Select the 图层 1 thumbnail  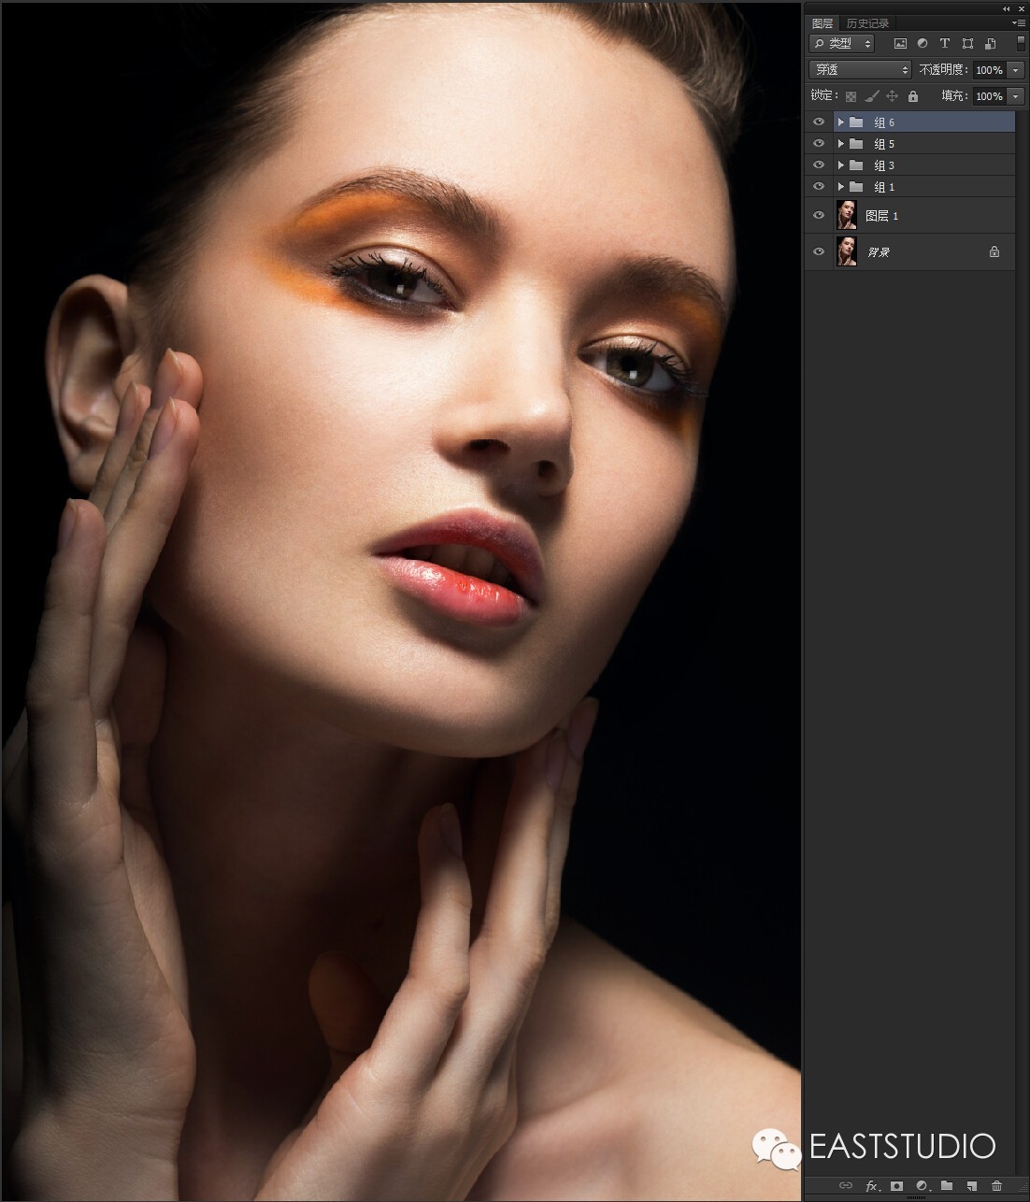pos(847,215)
